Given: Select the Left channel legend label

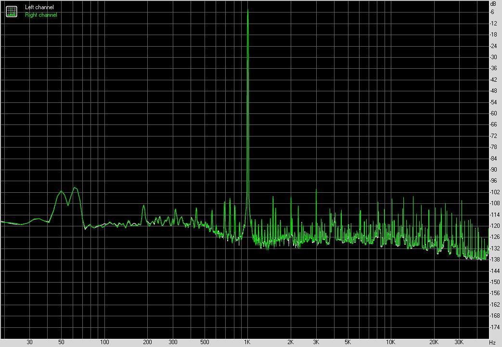Looking at the screenshot, I should tap(39, 8).
